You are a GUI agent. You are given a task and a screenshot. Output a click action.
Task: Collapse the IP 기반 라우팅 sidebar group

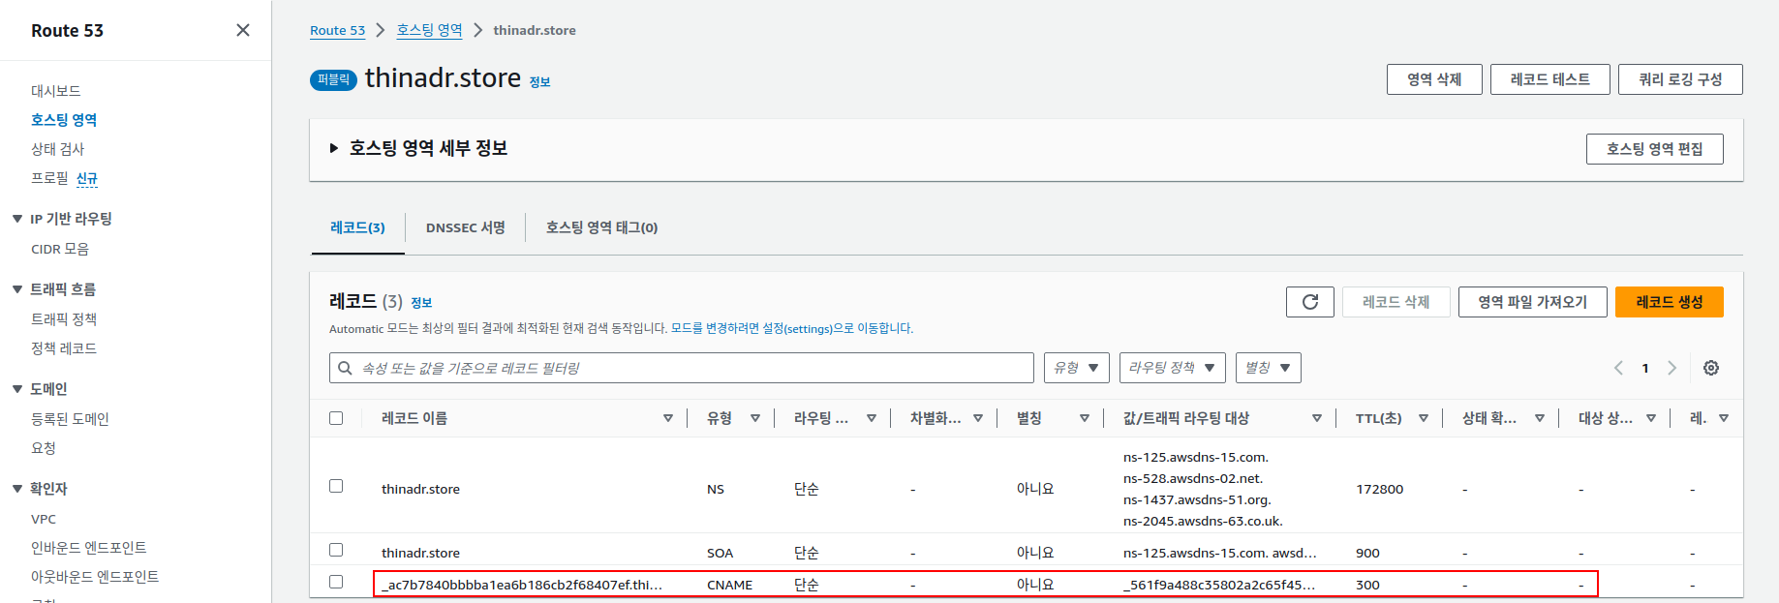tap(17, 219)
